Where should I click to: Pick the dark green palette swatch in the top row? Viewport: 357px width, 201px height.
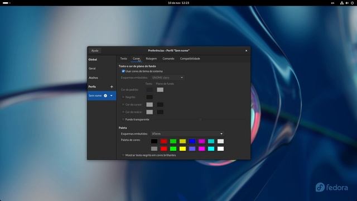[173, 141]
